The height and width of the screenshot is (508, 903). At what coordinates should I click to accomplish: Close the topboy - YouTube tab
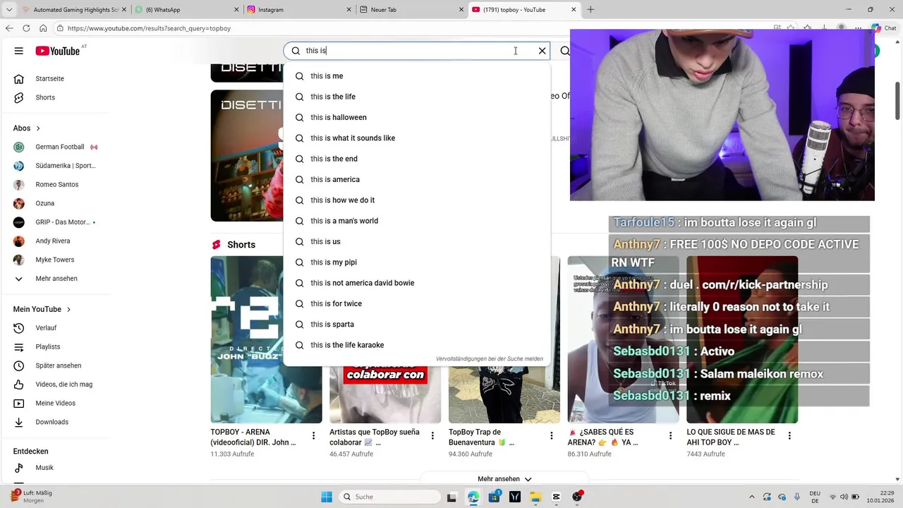[574, 10]
